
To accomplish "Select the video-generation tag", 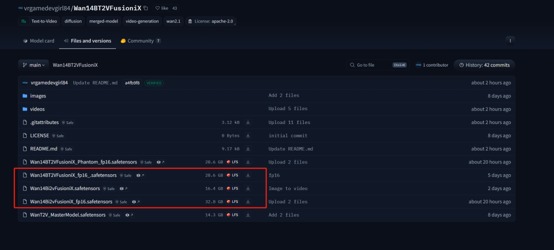I will (143, 21).
